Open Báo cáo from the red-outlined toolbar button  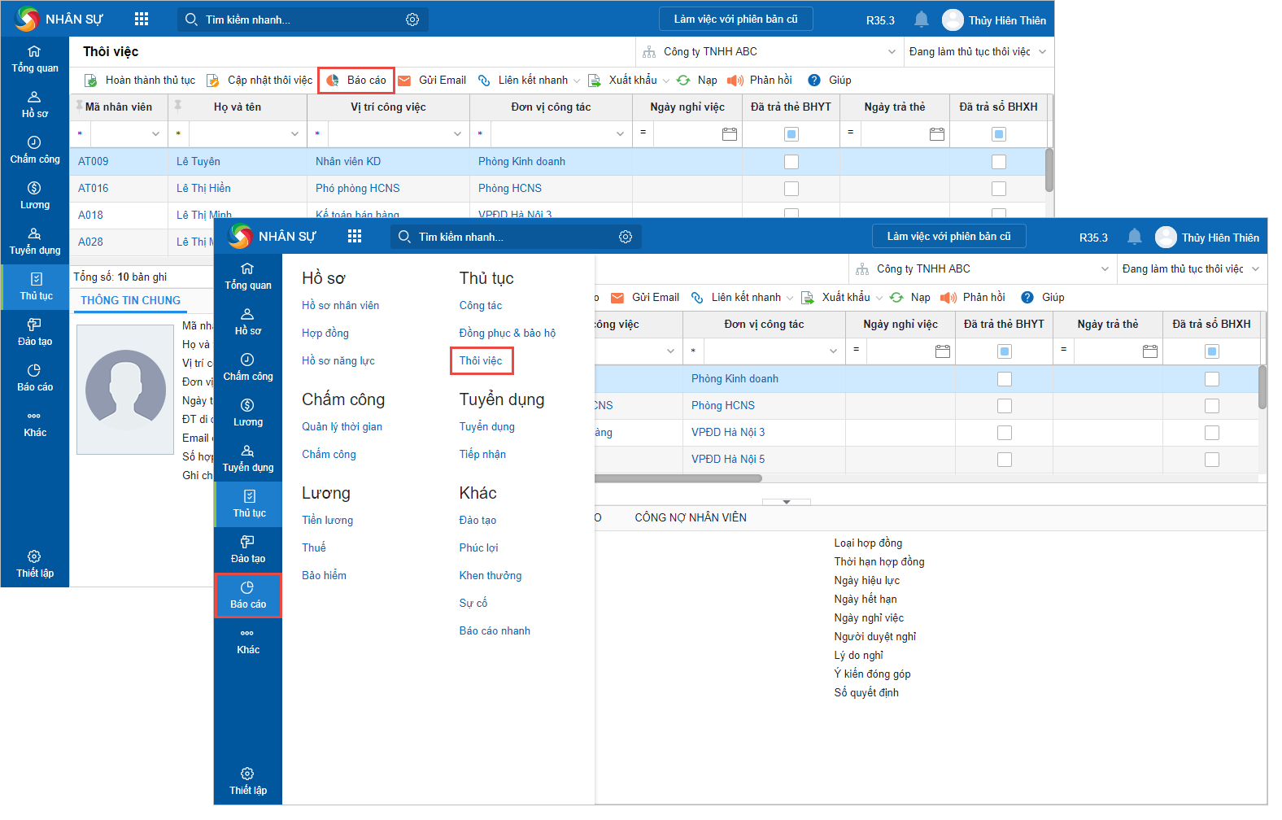point(356,81)
